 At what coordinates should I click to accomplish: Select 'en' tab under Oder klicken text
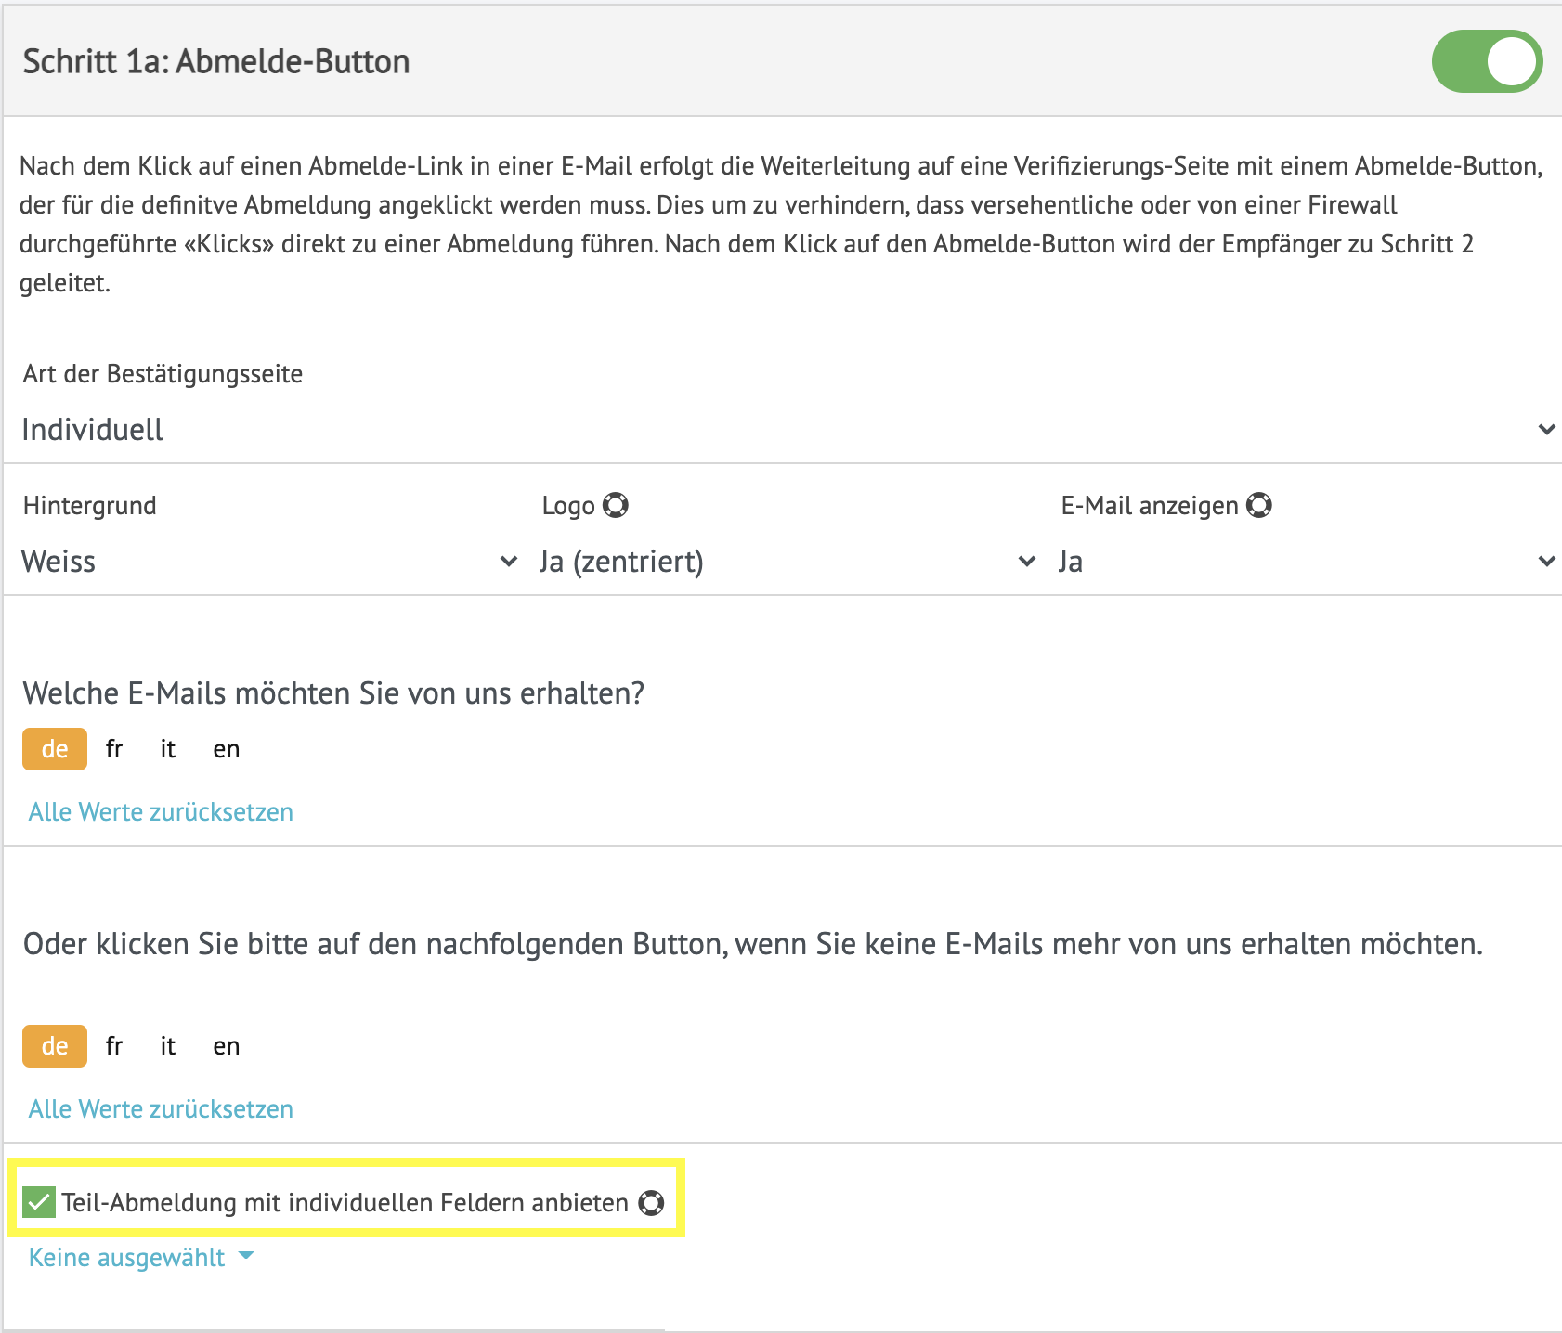coord(226,1046)
